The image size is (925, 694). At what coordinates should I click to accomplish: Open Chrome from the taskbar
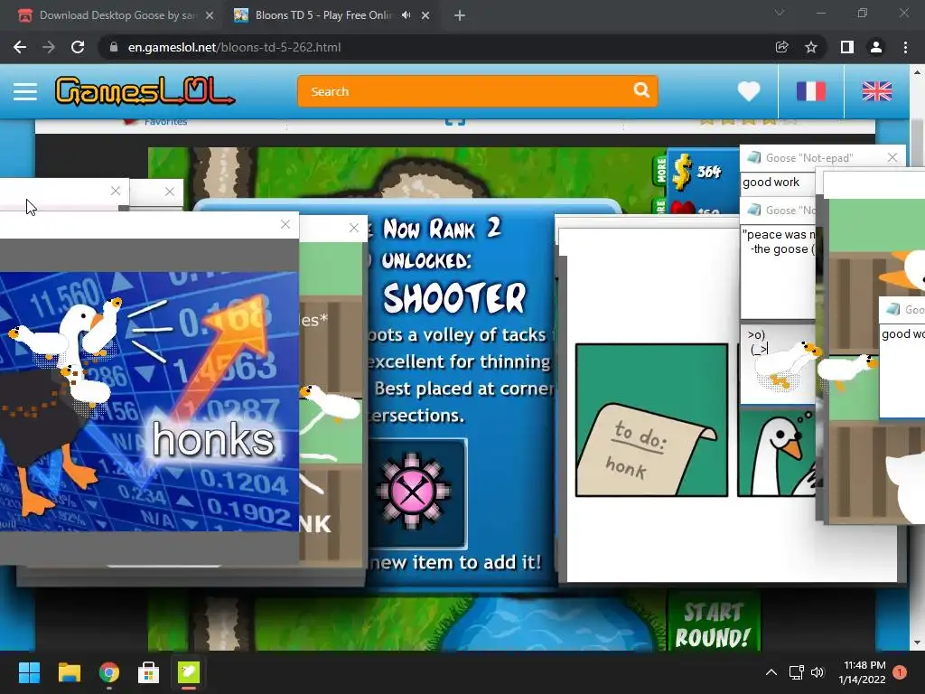[109, 672]
